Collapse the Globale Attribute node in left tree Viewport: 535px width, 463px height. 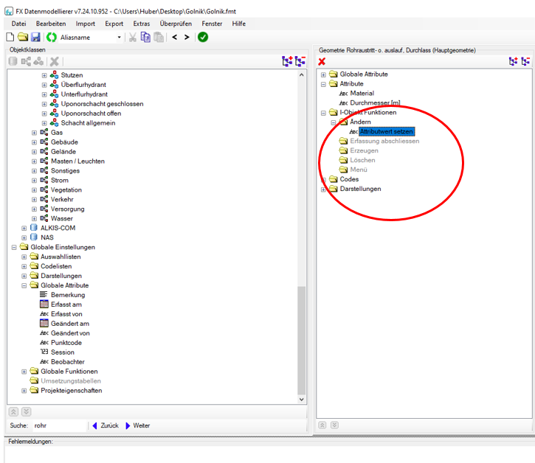[24, 285]
